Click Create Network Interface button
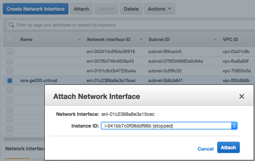Image resolution: width=255 pixels, height=161 pixels. point(35,9)
